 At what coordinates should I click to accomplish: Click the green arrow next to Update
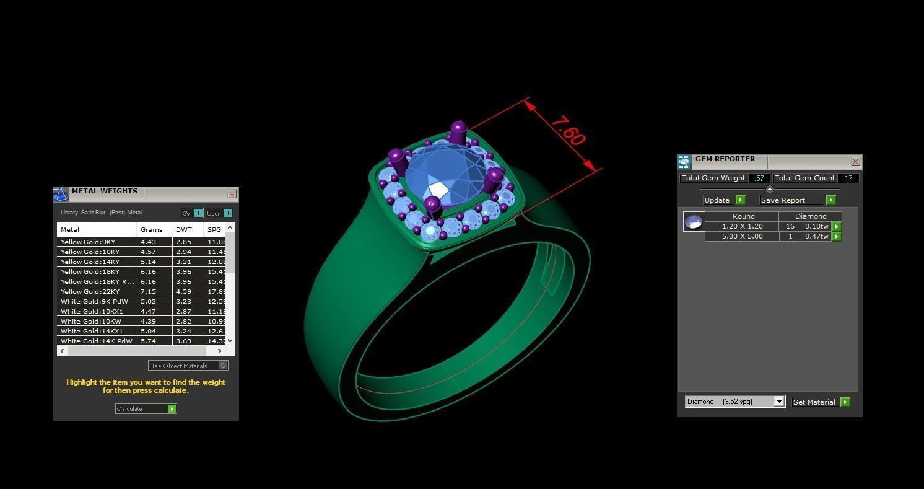[741, 200]
